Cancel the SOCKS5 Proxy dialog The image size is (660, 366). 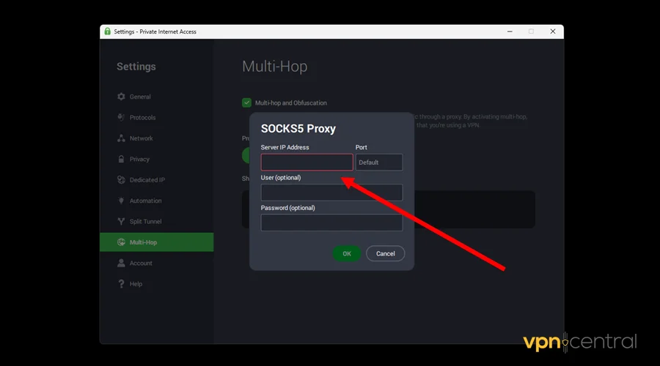[x=385, y=253]
